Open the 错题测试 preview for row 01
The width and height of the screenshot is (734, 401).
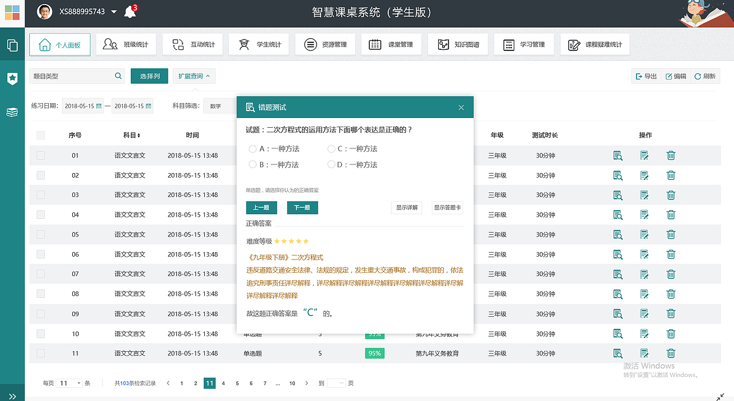(x=618, y=155)
